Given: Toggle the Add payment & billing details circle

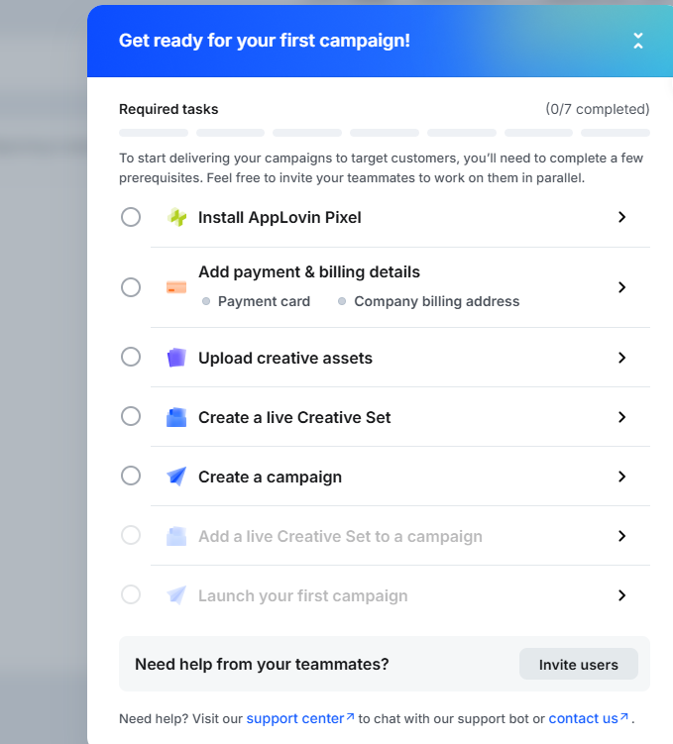Looking at the screenshot, I should point(131,287).
